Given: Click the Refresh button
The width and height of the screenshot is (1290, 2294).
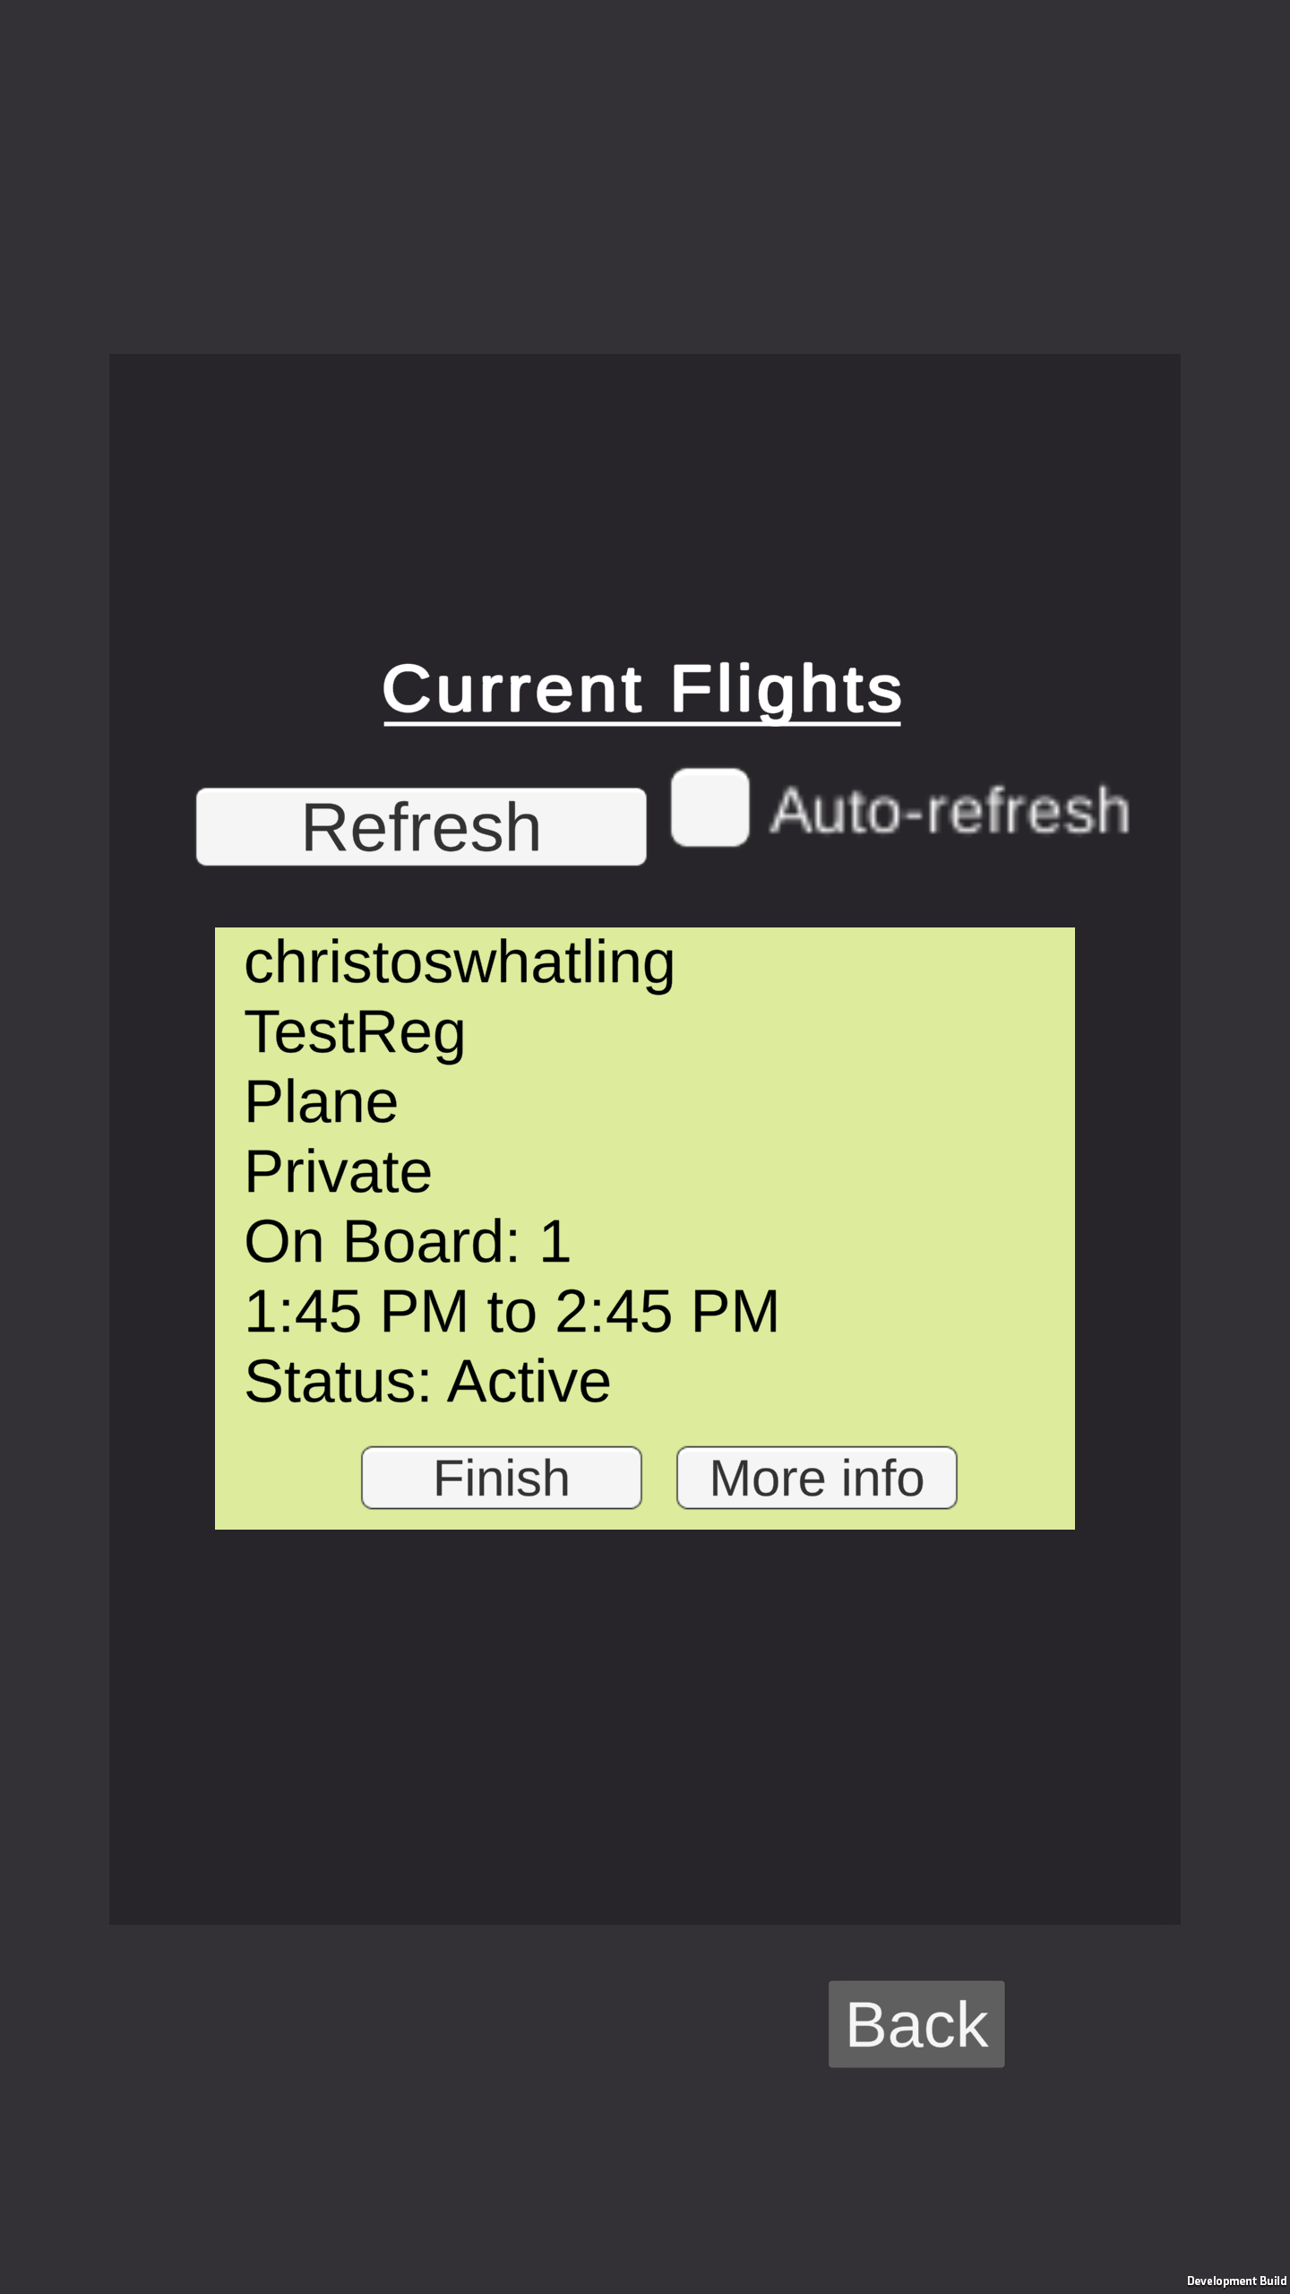Looking at the screenshot, I should pyautogui.click(x=421, y=826).
